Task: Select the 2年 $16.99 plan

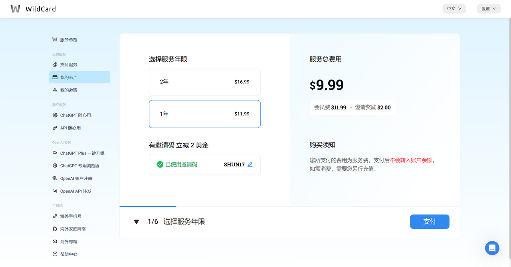Action: pyautogui.click(x=205, y=82)
